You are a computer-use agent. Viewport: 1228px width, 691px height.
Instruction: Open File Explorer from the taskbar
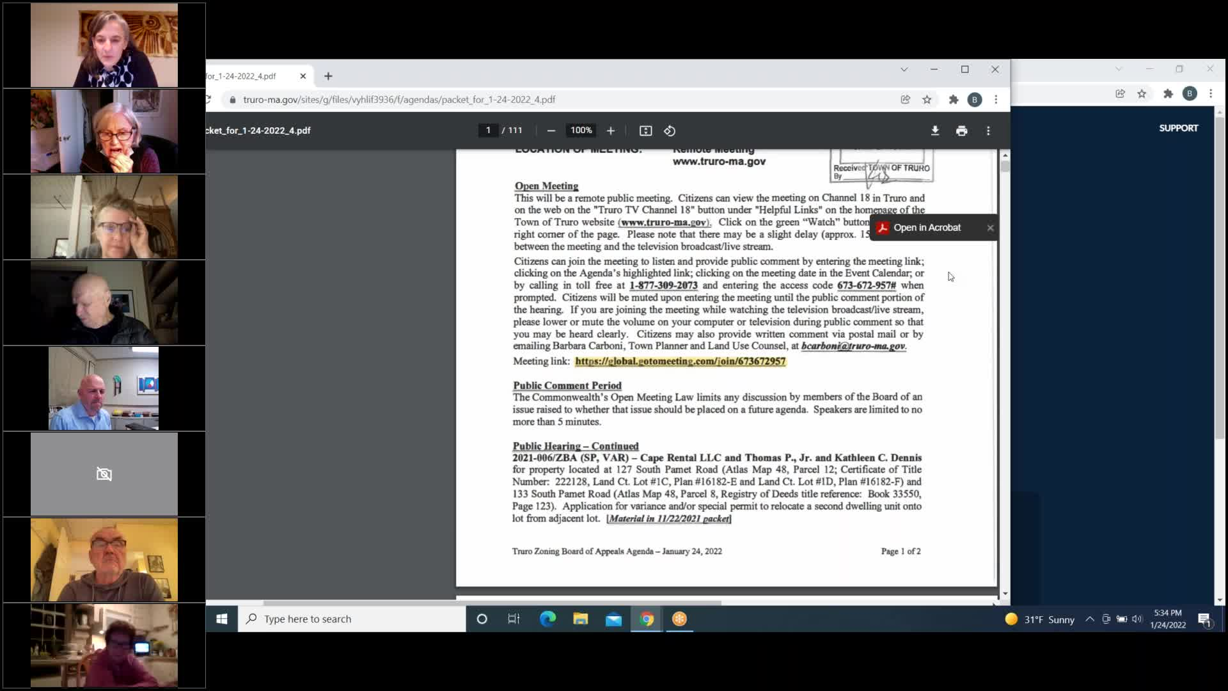point(580,619)
